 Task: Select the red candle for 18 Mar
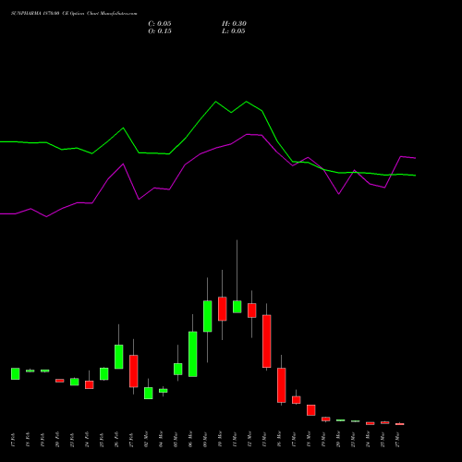click(x=311, y=410)
